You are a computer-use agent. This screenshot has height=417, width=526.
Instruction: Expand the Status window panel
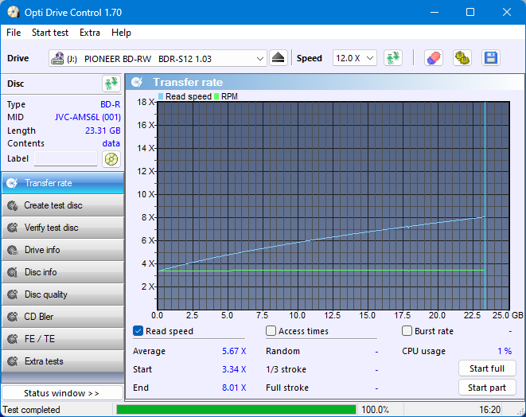pyautogui.click(x=62, y=393)
